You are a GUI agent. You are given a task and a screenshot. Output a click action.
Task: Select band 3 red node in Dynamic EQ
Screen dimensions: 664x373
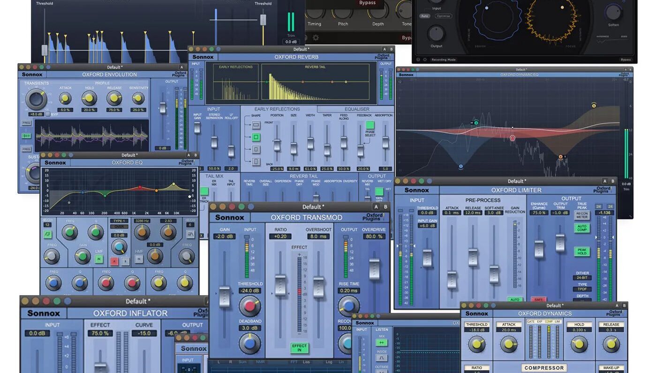pos(513,138)
